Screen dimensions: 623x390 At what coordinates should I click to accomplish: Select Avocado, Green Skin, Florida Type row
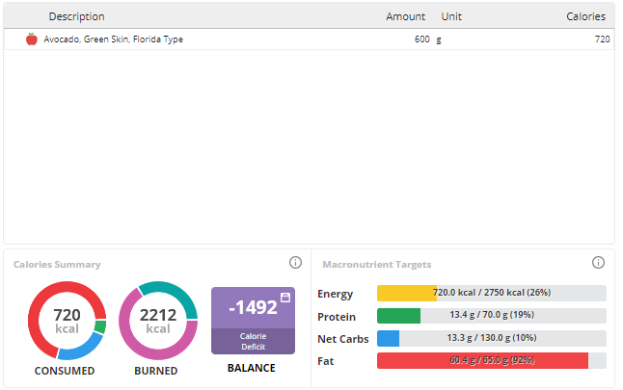(x=310, y=39)
